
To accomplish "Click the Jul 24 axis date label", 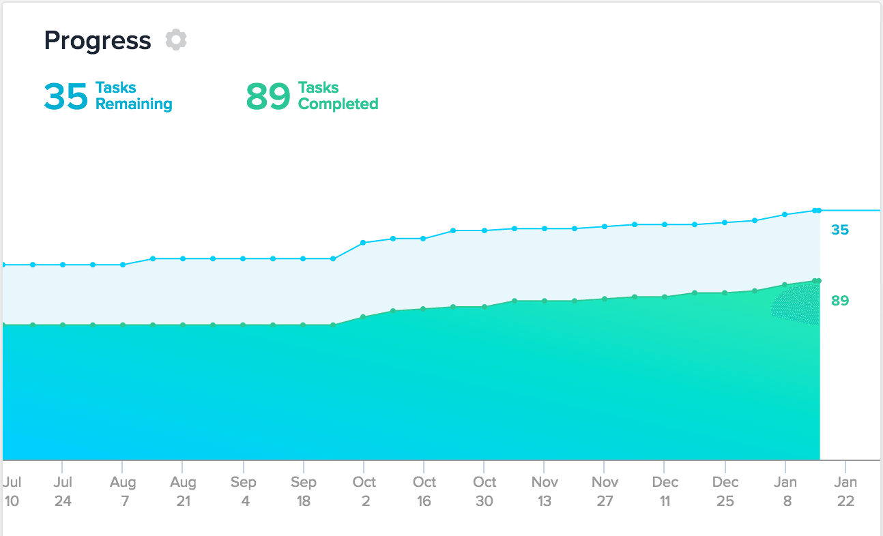I will coord(62,492).
